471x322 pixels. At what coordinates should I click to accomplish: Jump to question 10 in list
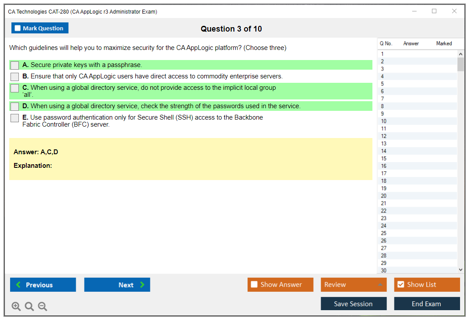384,121
